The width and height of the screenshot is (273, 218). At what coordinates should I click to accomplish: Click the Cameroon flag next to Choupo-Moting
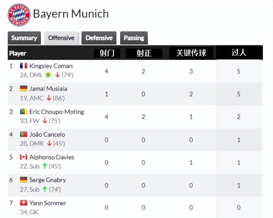23,111
